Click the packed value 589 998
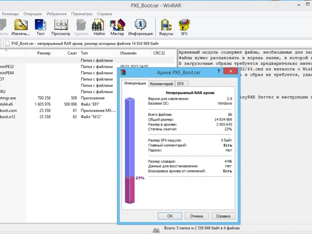Viewport: 312px width, 234px height. click(x=70, y=104)
